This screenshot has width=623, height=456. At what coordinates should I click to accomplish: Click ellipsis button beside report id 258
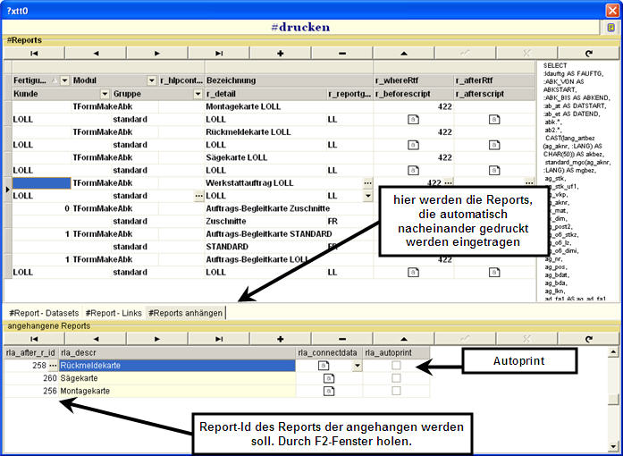click(52, 366)
